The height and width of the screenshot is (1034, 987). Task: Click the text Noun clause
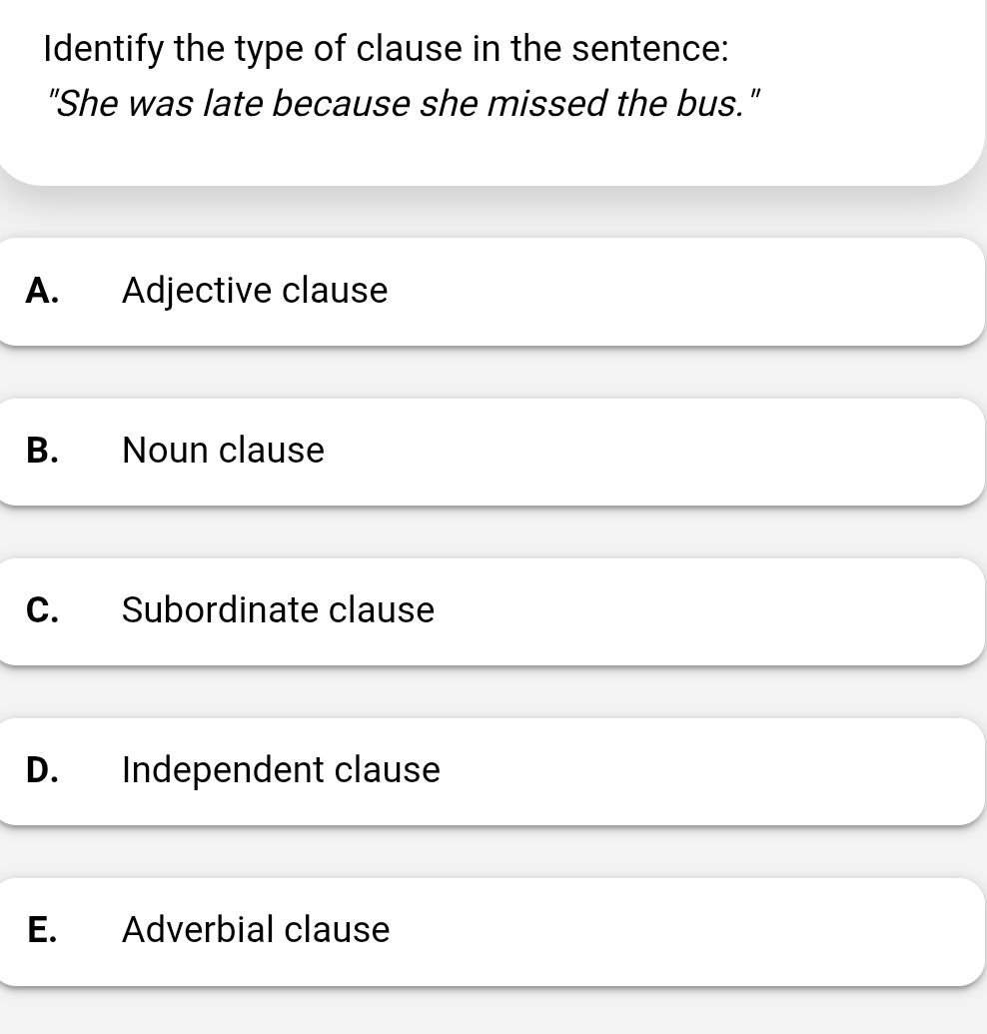223,451
